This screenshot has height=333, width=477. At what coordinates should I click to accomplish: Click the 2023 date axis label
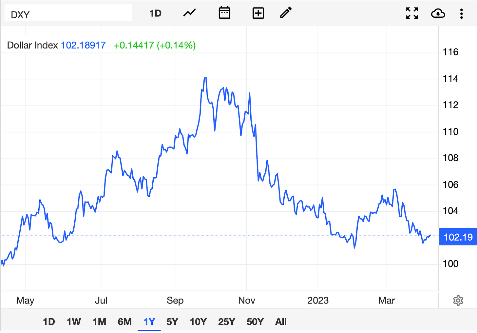tap(318, 301)
